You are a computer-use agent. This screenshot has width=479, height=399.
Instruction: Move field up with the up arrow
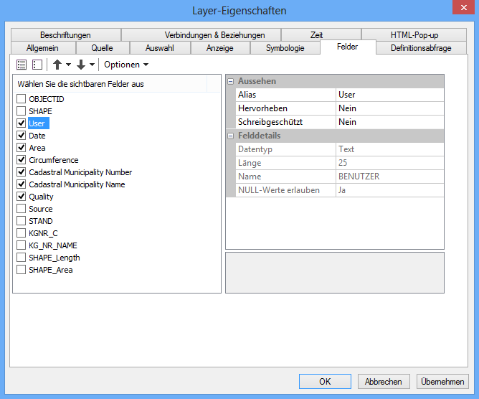pyautogui.click(x=57, y=65)
